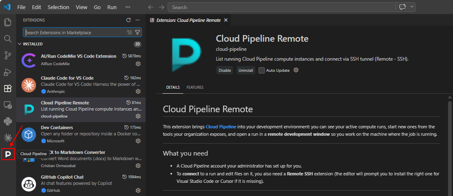The width and height of the screenshot is (453, 196).
Task: Switch to the DETAILS tab
Action: (173, 87)
